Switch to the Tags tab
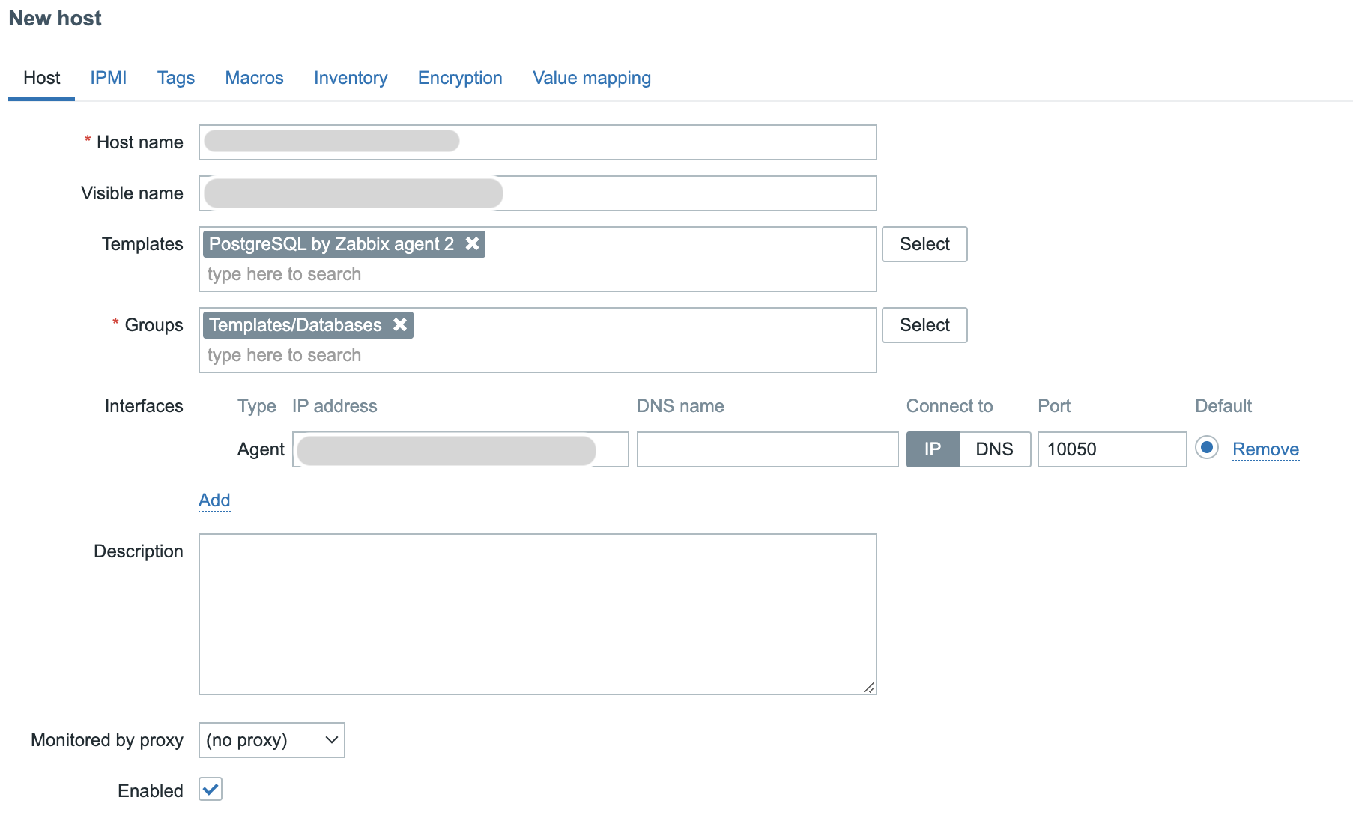The image size is (1353, 839). (176, 78)
